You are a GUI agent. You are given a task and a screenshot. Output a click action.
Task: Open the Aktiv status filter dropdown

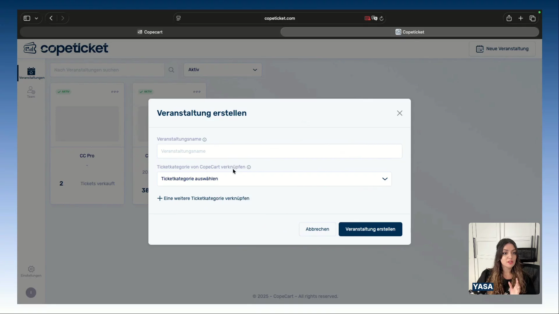[x=222, y=70]
